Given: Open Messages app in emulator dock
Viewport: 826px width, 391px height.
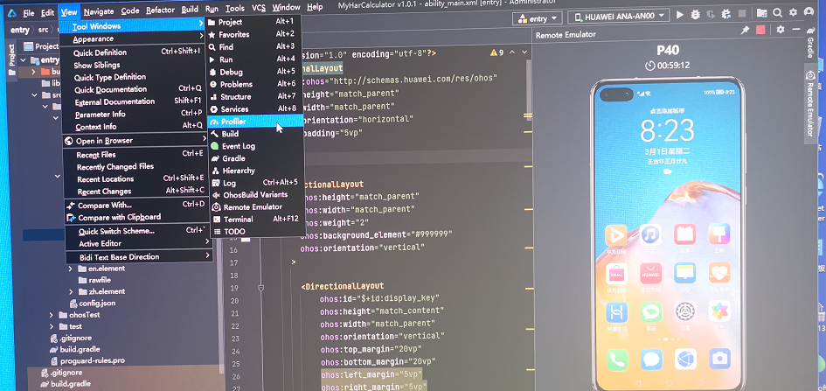Looking at the screenshot, I should [651, 360].
